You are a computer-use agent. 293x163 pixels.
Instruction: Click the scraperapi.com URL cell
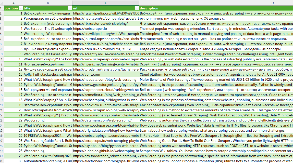point(106,59)
